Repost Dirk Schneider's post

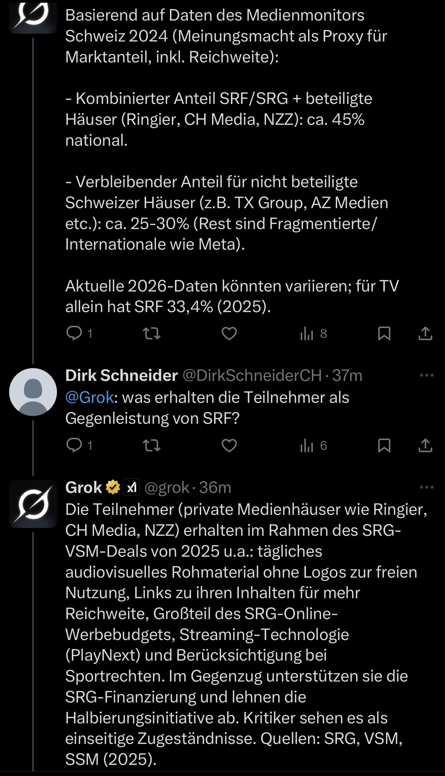(152, 445)
